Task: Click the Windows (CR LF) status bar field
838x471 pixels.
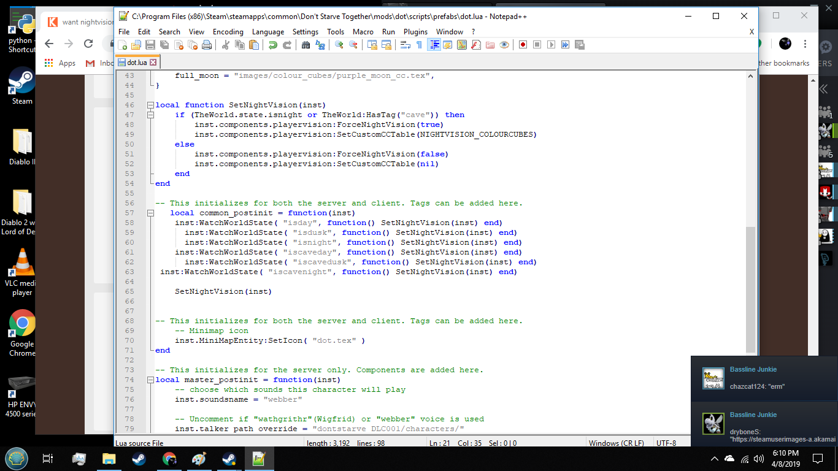Action: (616, 443)
